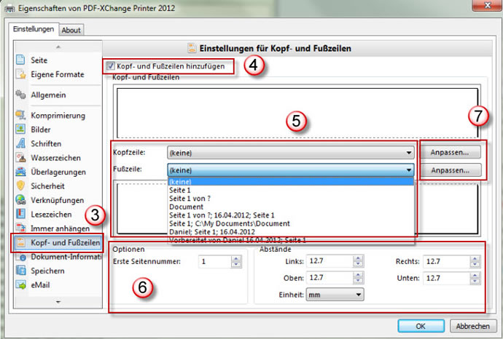Image resolution: width=503 pixels, height=339 pixels.
Task: Click the Links margin field
Action: (330, 261)
